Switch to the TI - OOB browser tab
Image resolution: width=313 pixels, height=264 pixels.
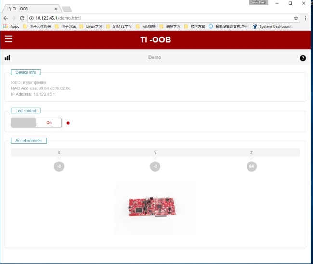coord(31,9)
